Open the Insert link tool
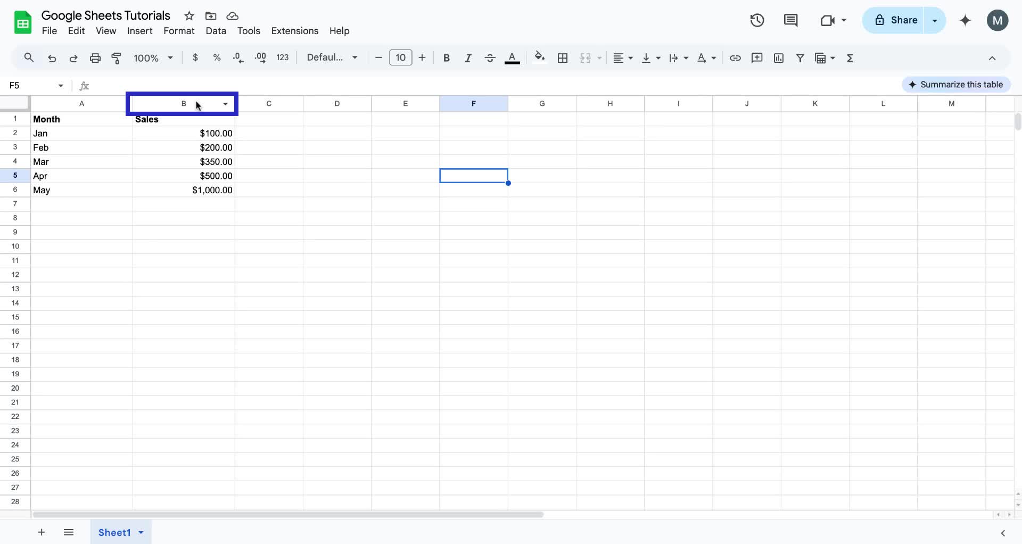Image resolution: width=1022 pixels, height=544 pixels. (735, 57)
